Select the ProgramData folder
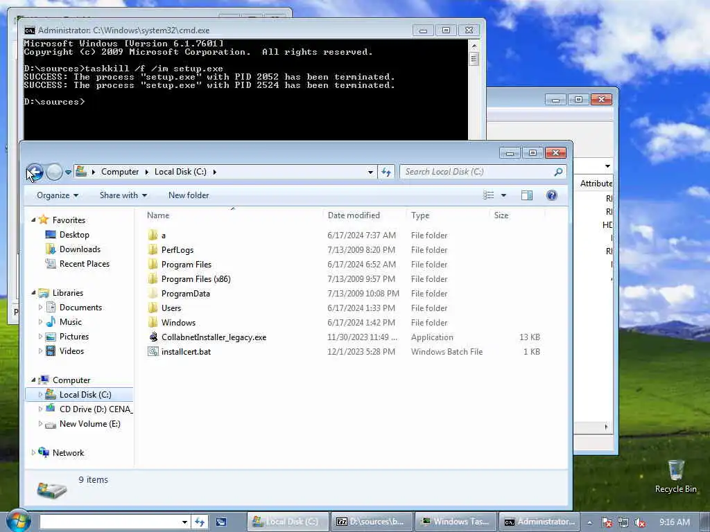This screenshot has height=532, width=710. tap(186, 293)
